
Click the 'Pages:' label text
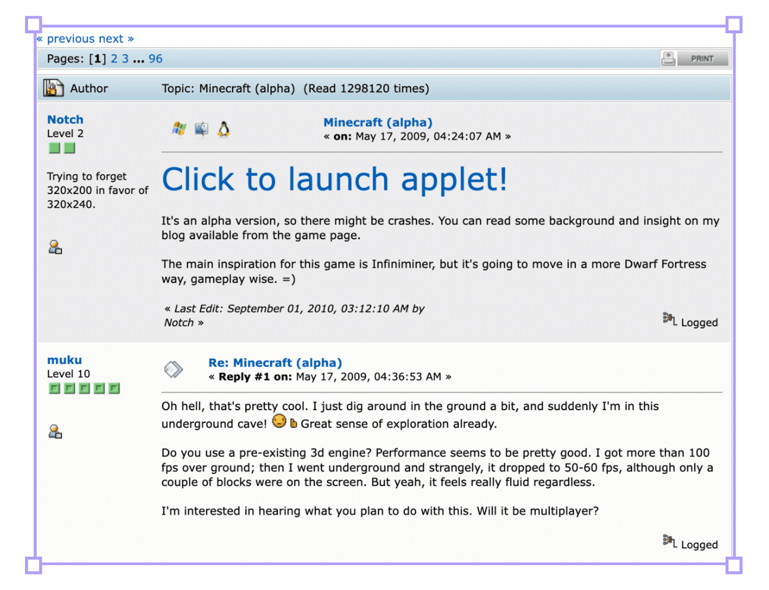(x=65, y=59)
